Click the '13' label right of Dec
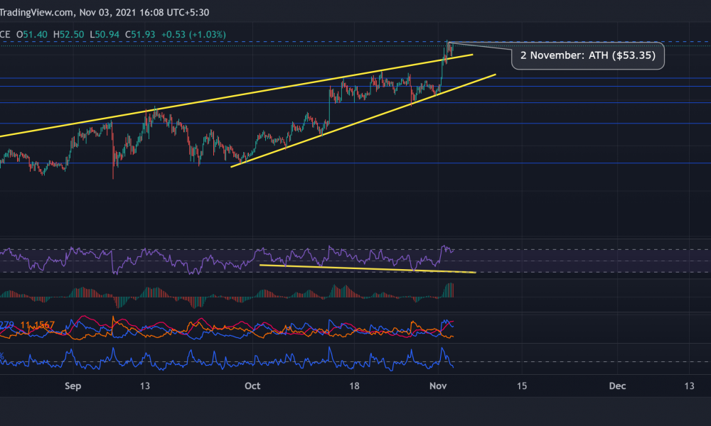The width and height of the screenshot is (711, 426). (x=689, y=386)
